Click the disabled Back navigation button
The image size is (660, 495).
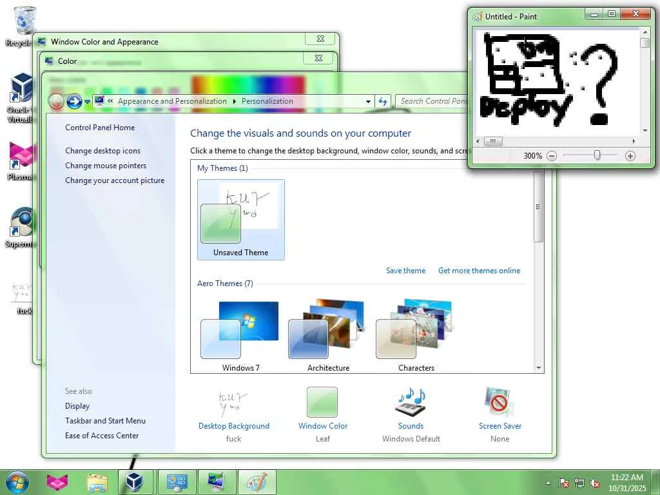coord(56,101)
